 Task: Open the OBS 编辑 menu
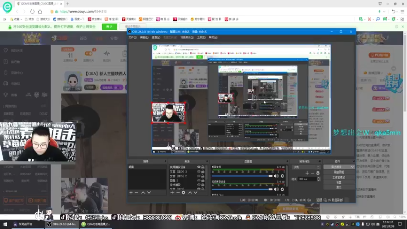[144, 37]
